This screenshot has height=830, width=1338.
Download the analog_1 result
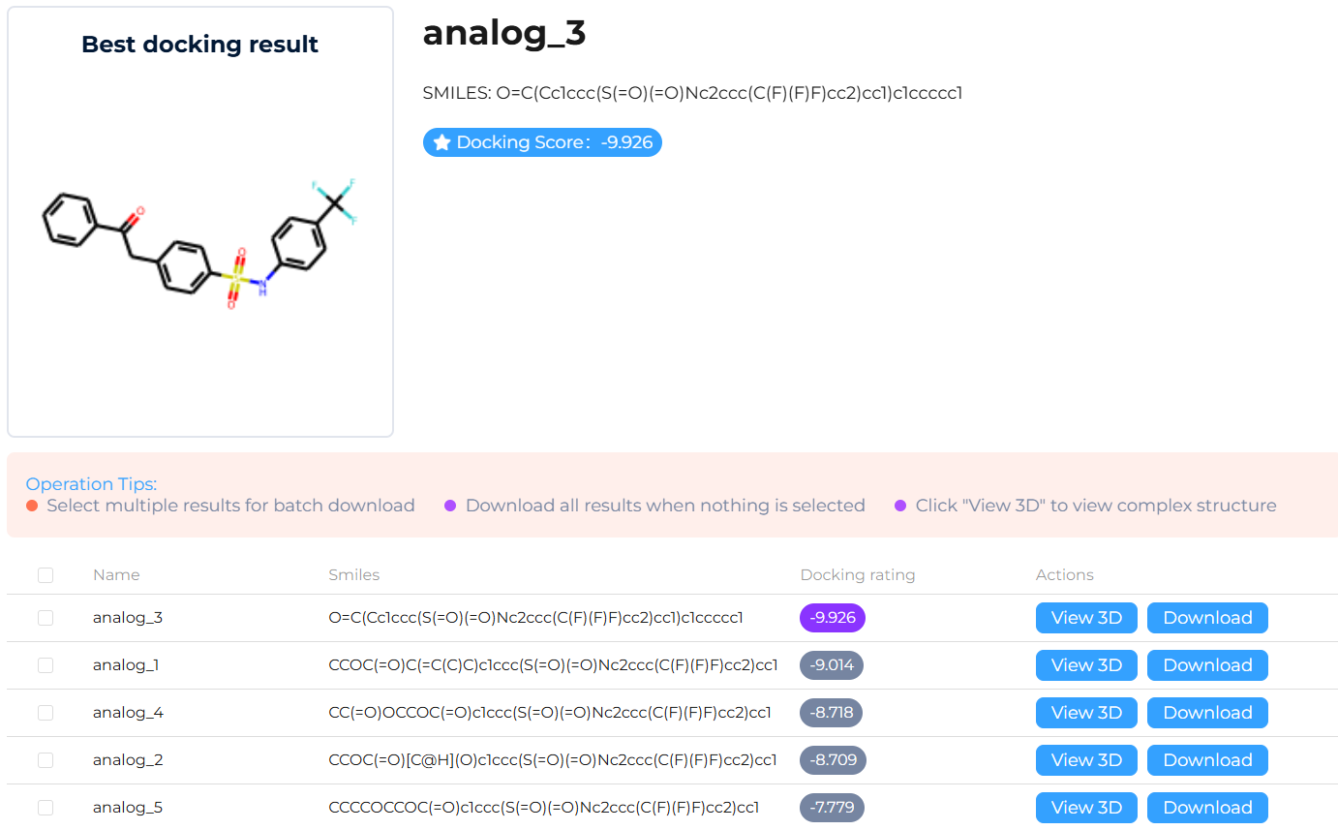(x=1207, y=665)
